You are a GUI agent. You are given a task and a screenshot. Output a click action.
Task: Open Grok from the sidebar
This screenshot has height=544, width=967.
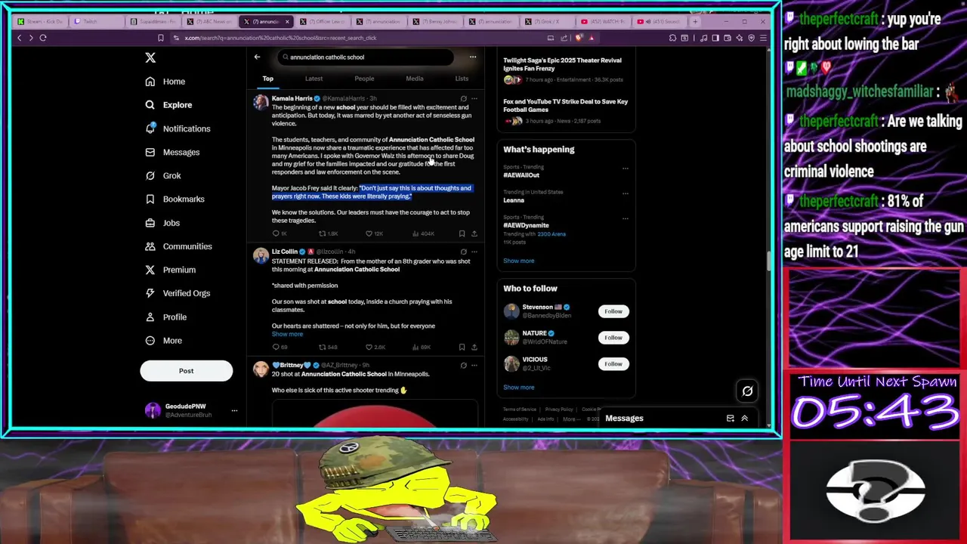[163, 175]
